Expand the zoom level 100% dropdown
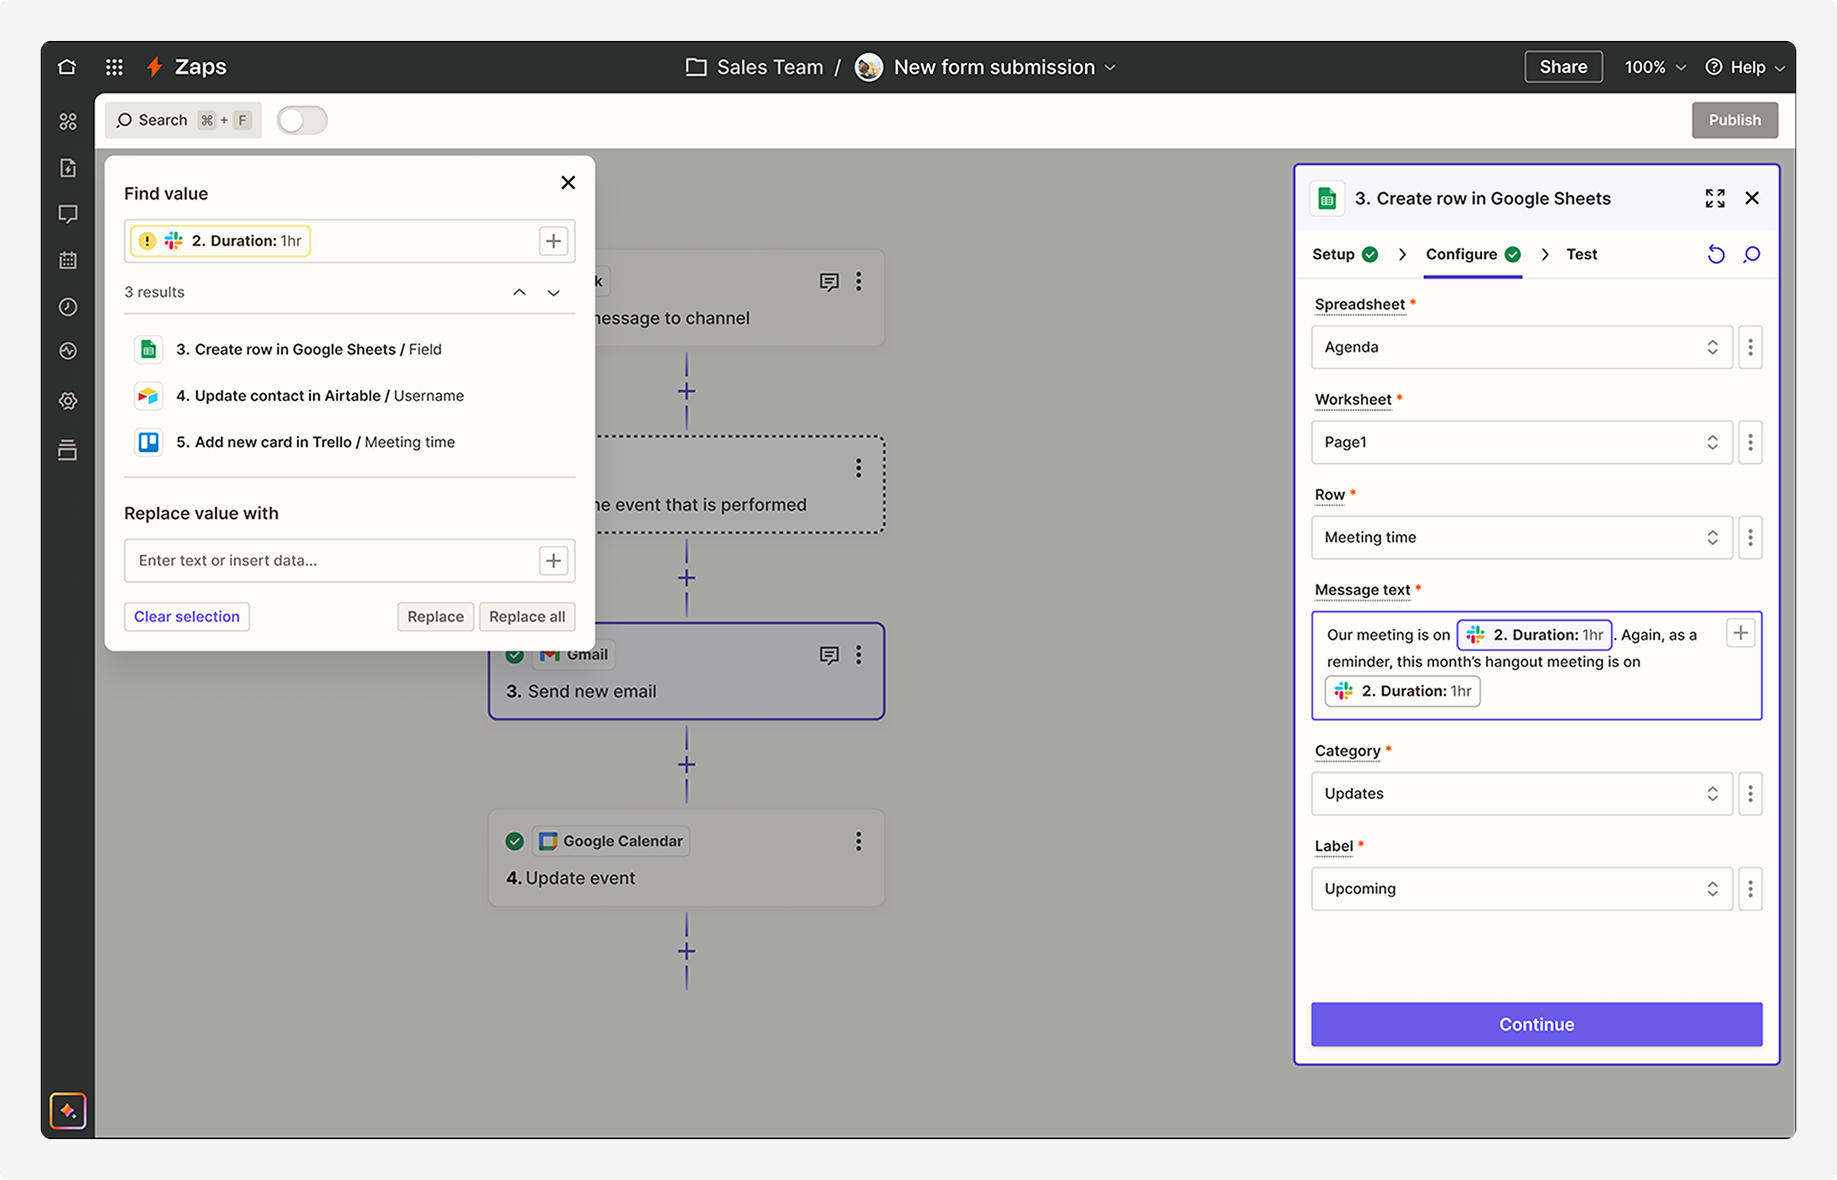The width and height of the screenshot is (1837, 1180). pyautogui.click(x=1655, y=68)
